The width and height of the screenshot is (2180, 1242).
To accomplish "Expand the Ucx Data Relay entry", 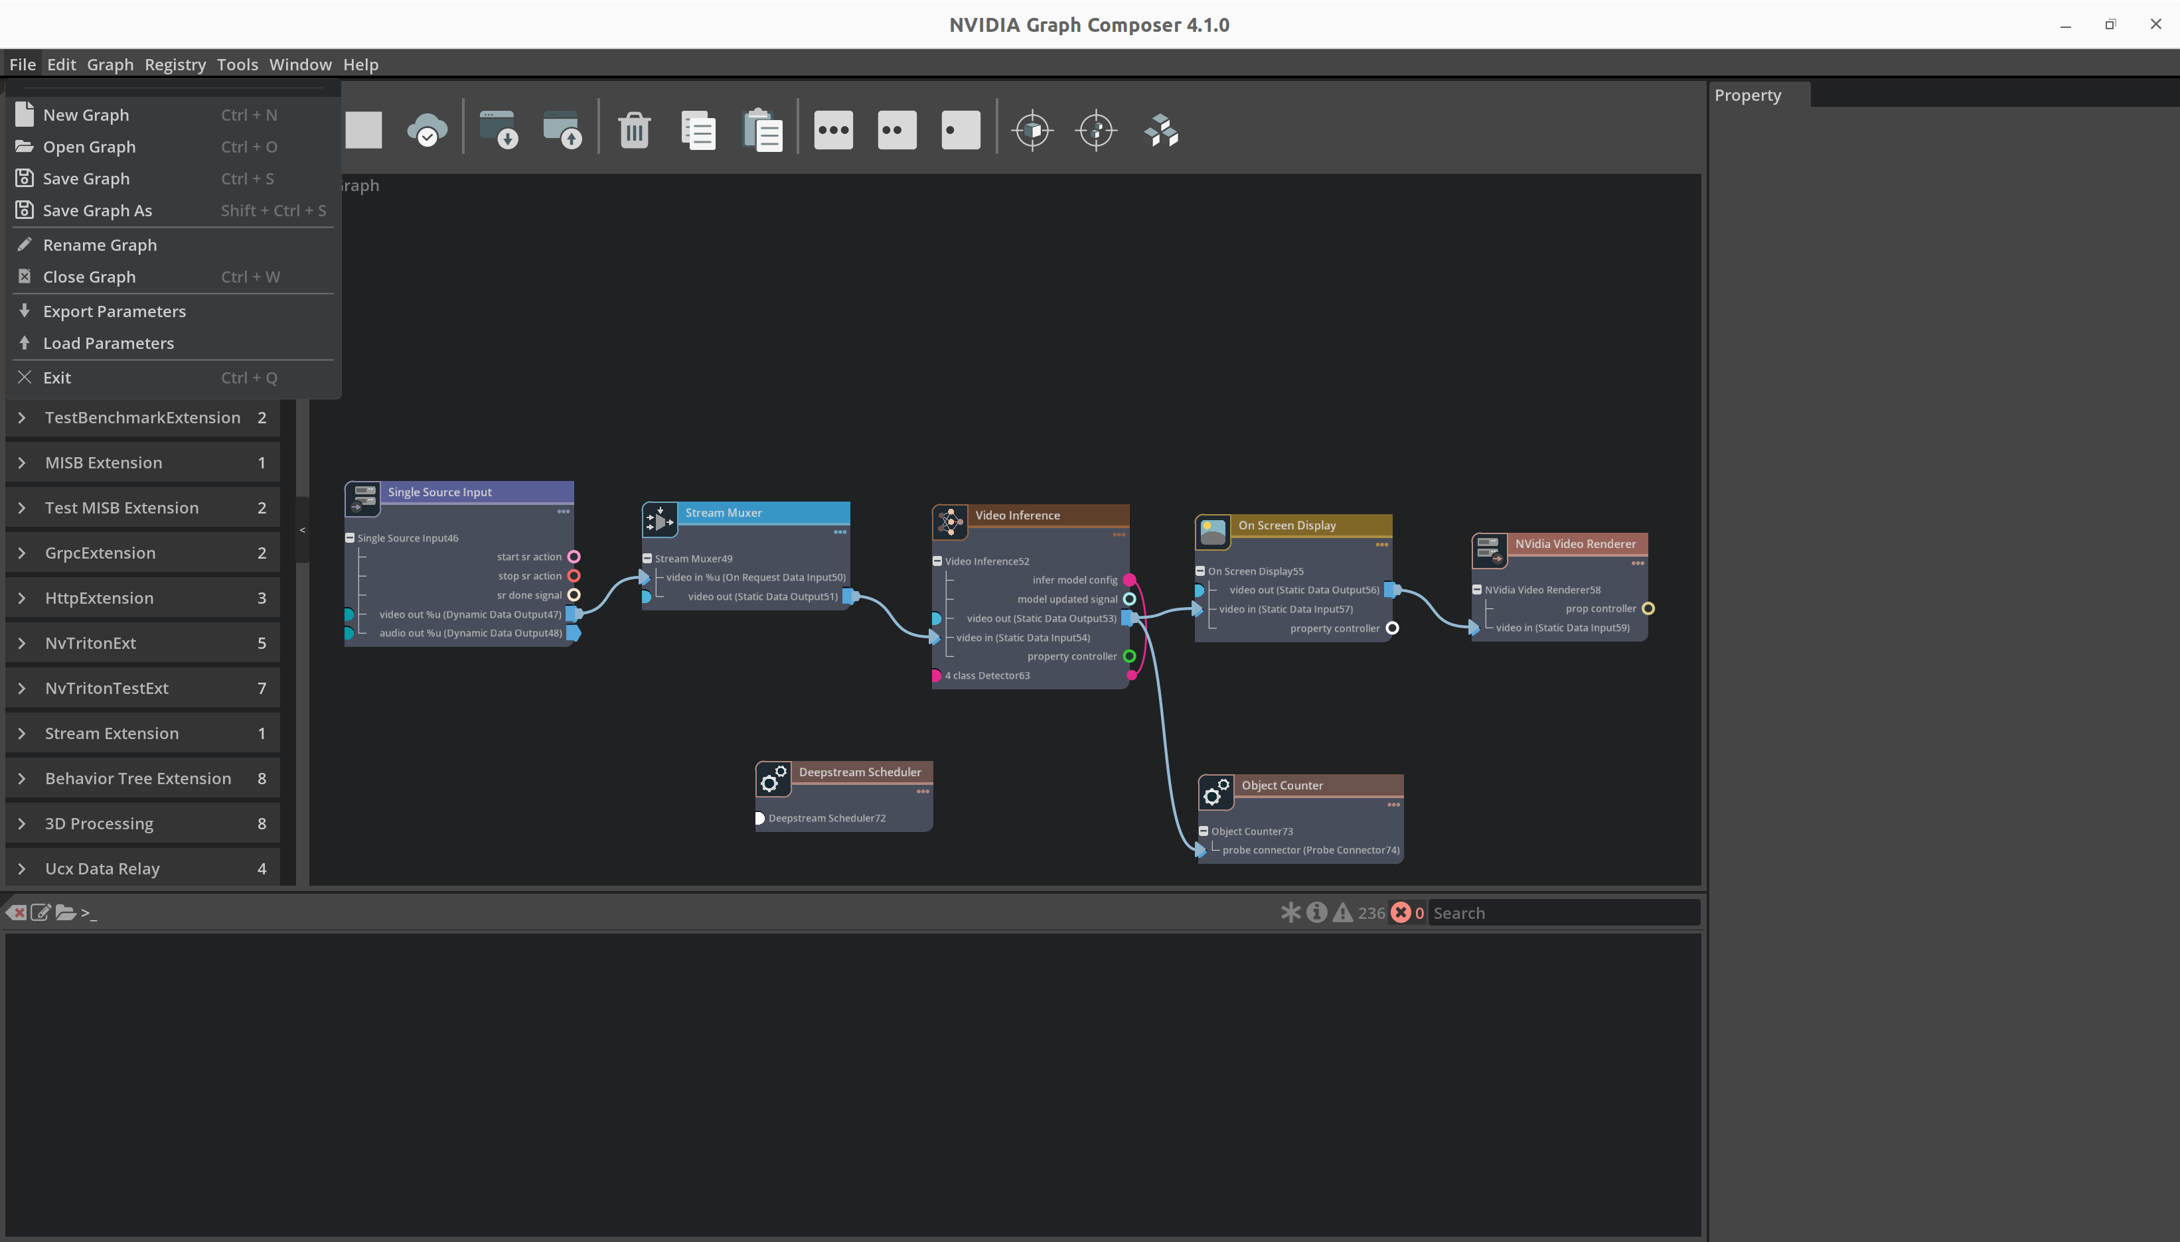I will click(22, 869).
